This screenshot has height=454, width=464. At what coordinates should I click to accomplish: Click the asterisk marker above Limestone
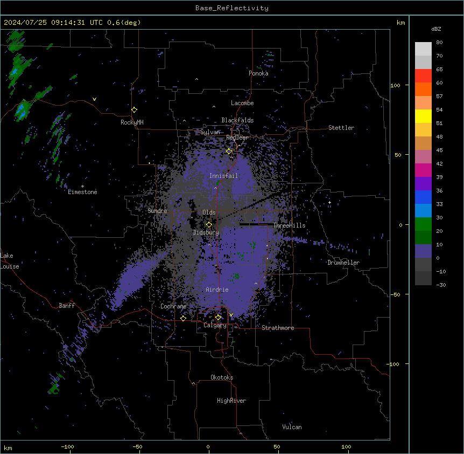pyautogui.click(x=82, y=187)
